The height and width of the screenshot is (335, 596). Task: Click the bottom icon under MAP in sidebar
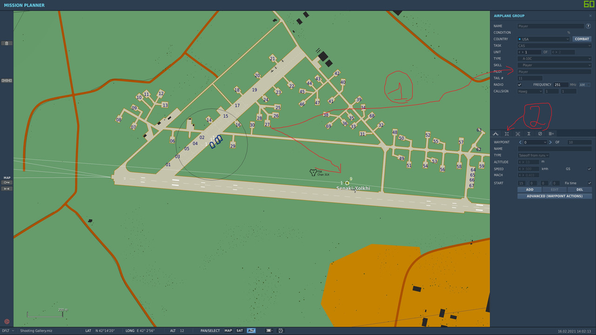coord(7,189)
